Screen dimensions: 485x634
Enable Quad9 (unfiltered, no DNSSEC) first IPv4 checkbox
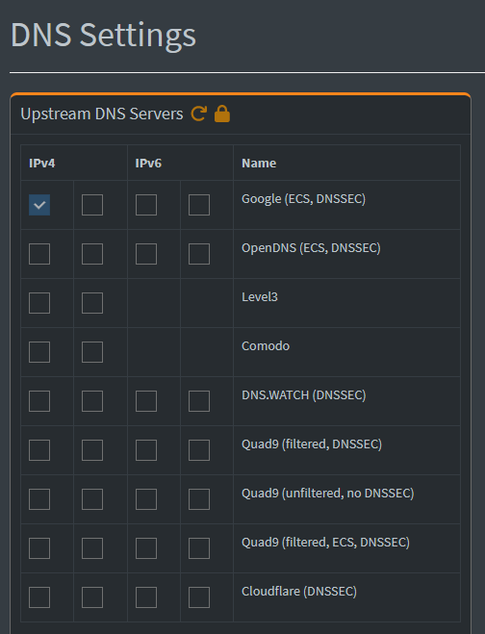pyautogui.click(x=39, y=499)
